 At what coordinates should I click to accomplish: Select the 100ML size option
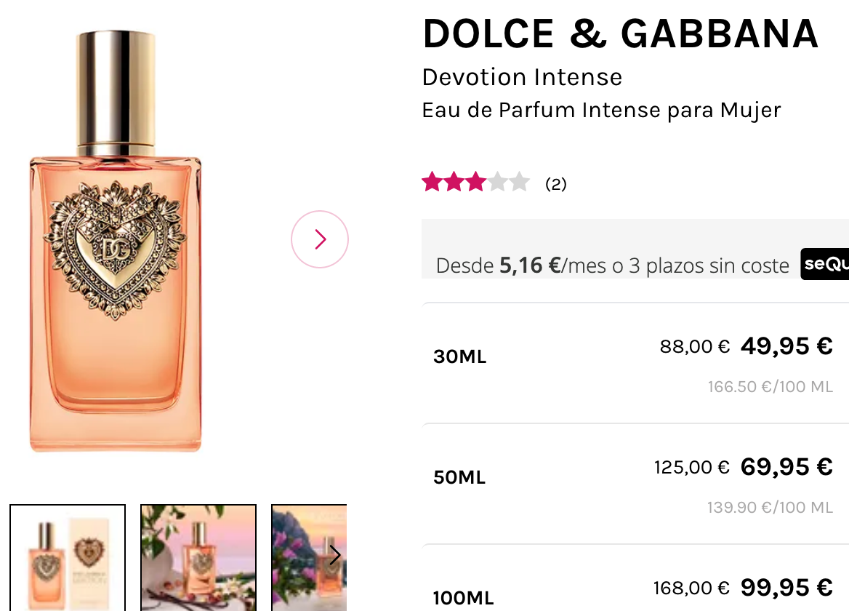click(635, 578)
